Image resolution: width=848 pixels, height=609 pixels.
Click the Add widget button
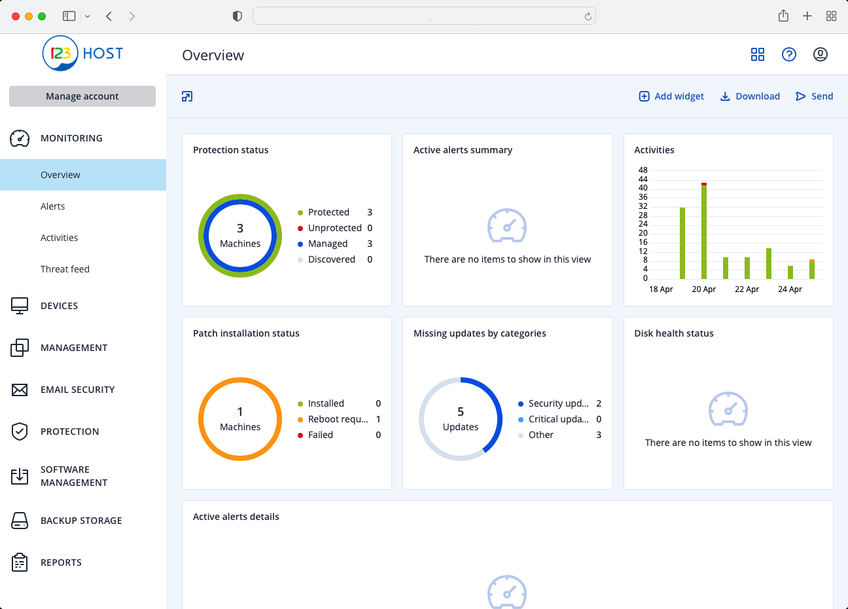(x=671, y=96)
